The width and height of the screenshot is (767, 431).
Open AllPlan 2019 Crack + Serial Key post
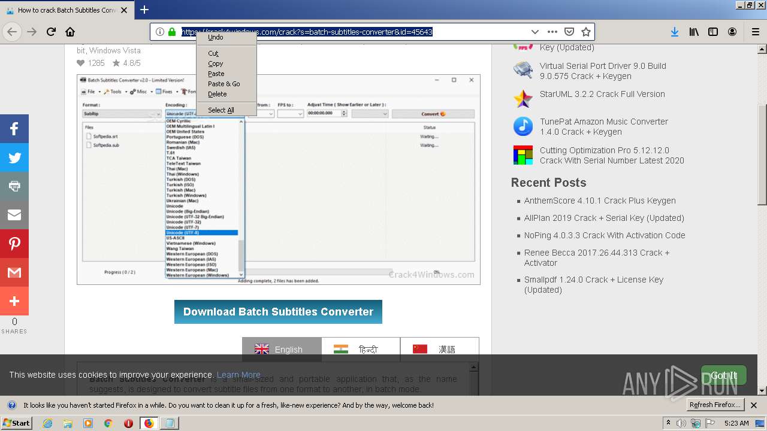pyautogui.click(x=604, y=218)
